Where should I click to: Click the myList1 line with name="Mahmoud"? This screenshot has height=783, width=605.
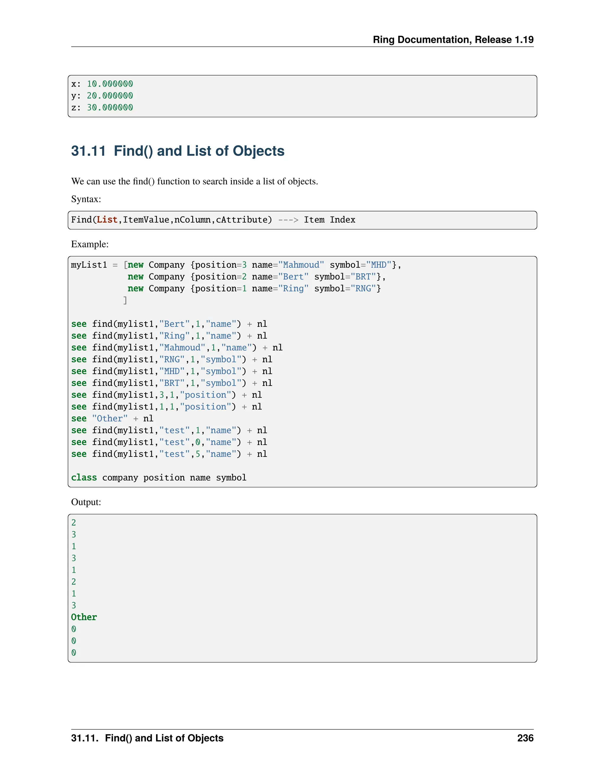(236, 265)
